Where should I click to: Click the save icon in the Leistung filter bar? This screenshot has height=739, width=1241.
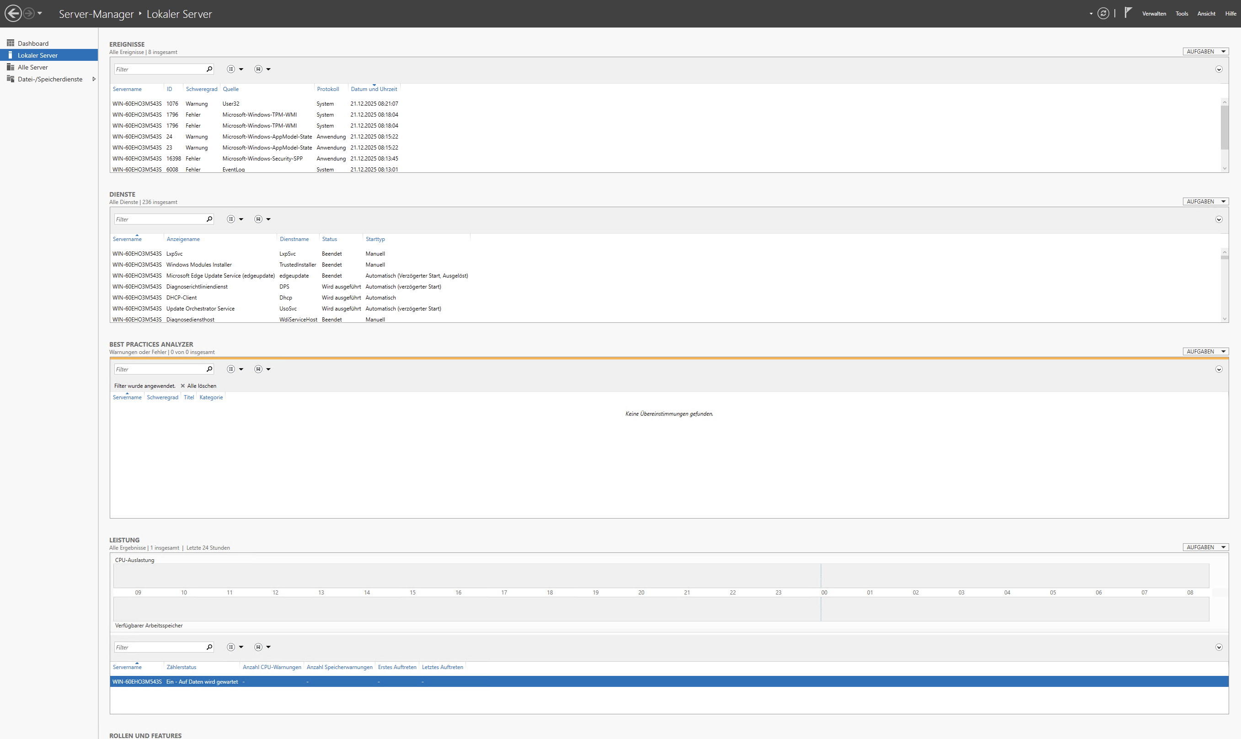(258, 647)
